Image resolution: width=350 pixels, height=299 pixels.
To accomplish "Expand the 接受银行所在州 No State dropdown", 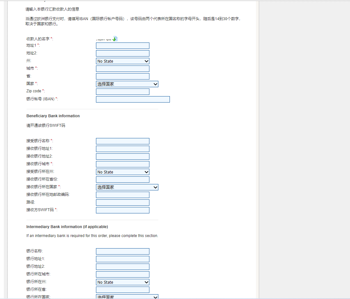I will tap(123, 172).
